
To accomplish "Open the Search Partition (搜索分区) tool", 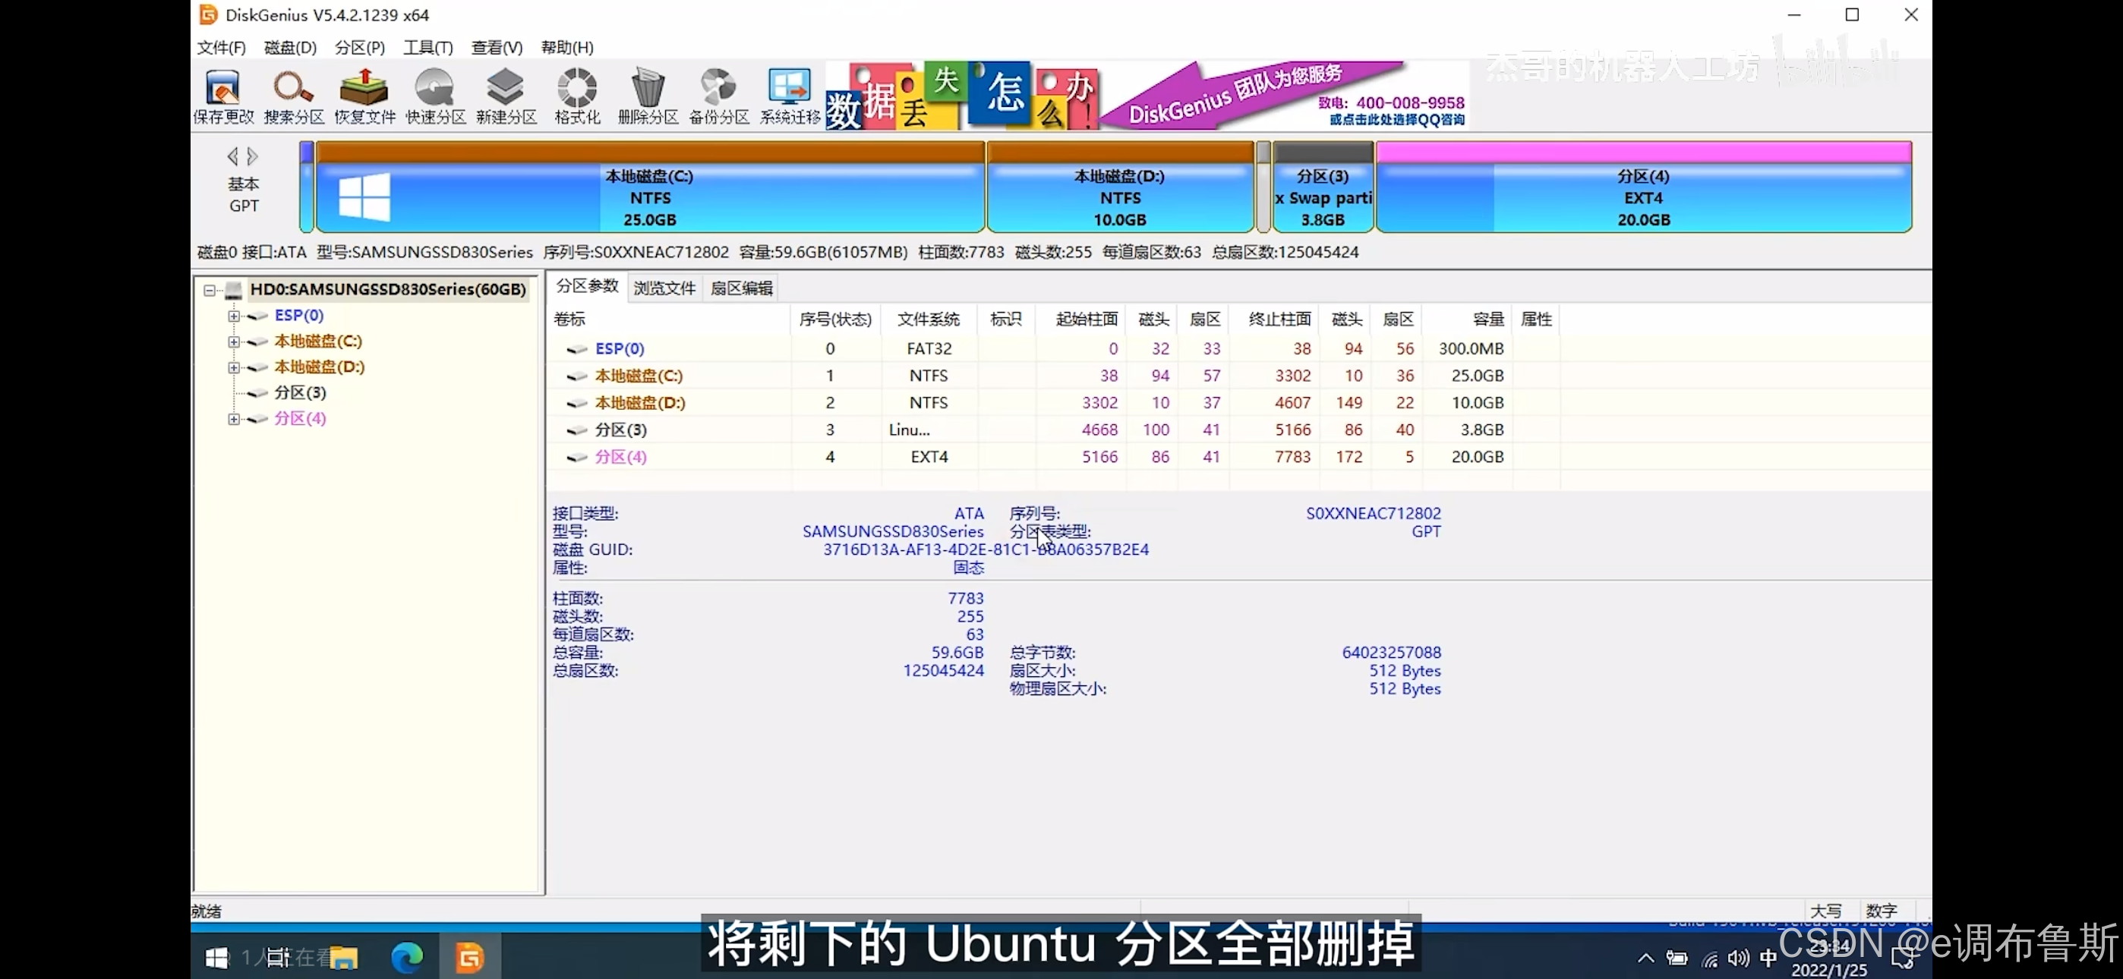I will (293, 96).
